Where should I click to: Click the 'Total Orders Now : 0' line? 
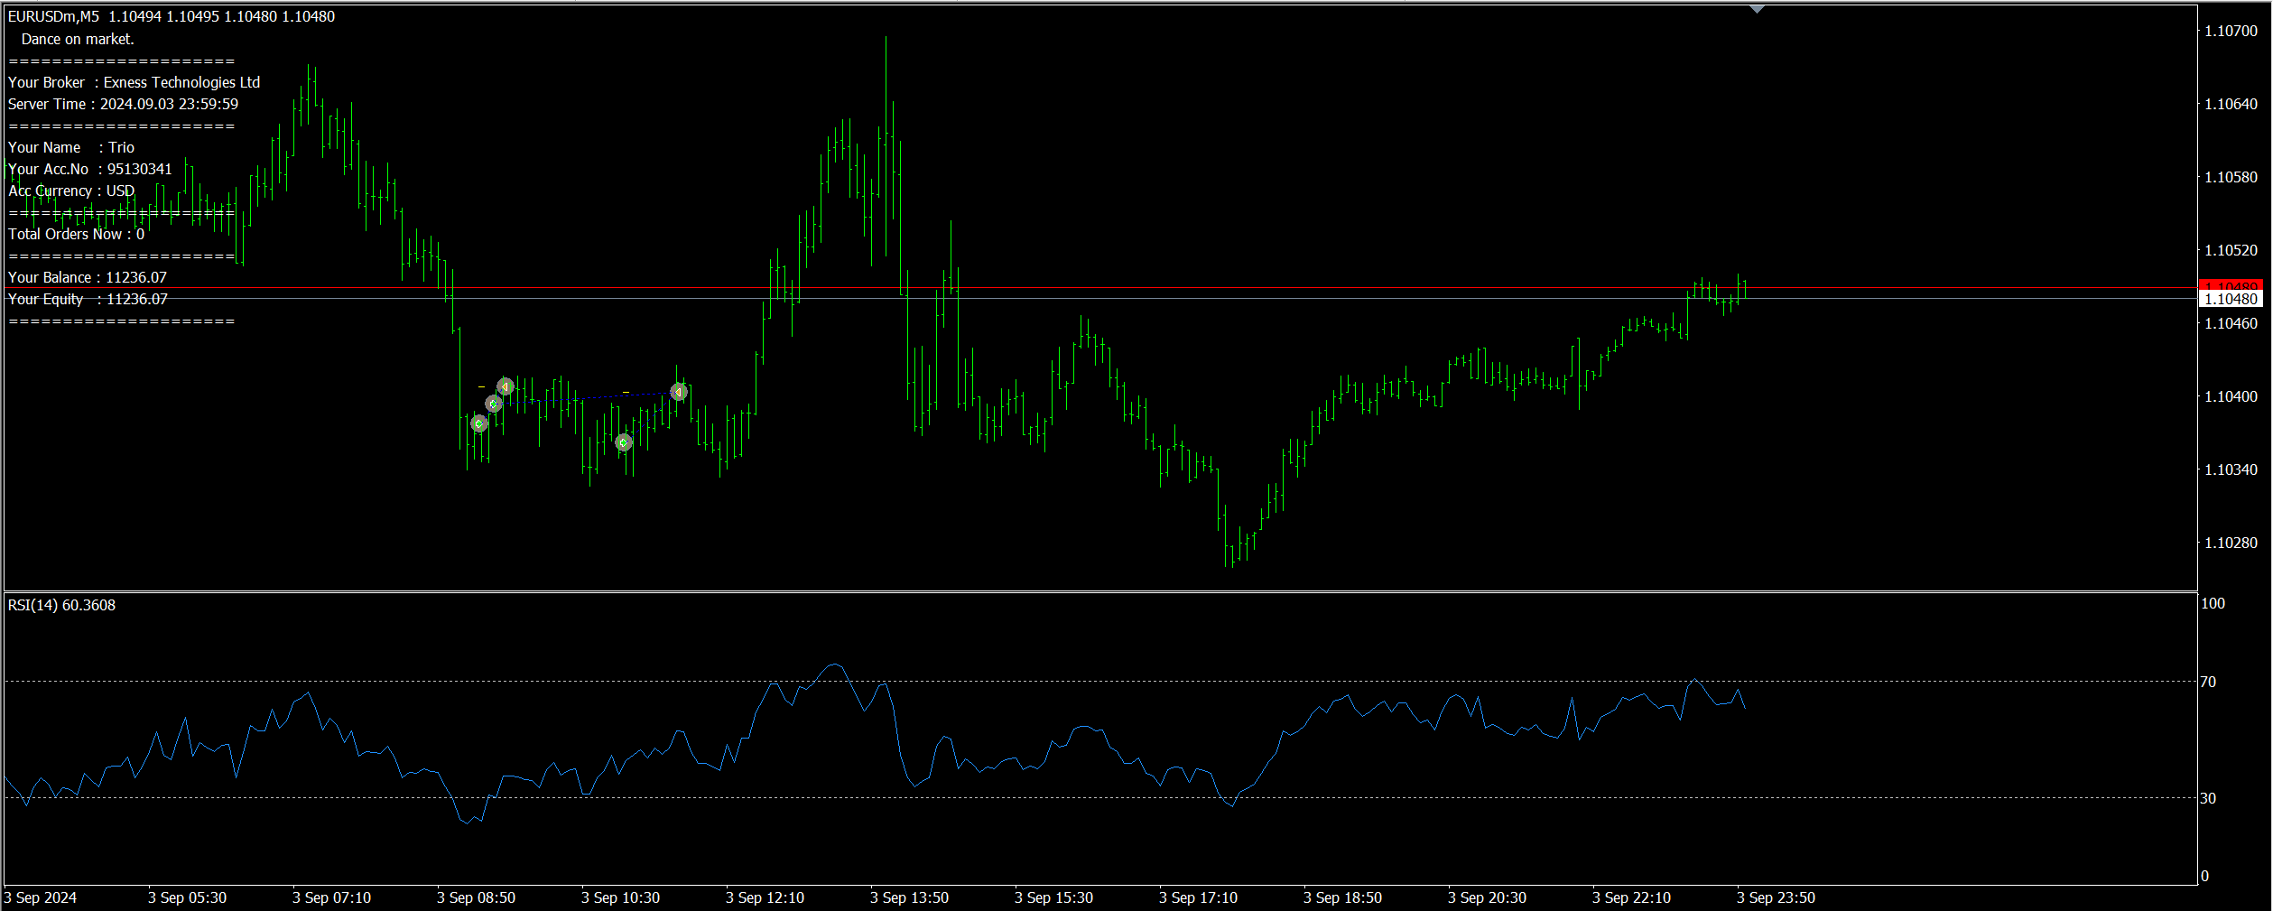pyautogui.click(x=76, y=234)
